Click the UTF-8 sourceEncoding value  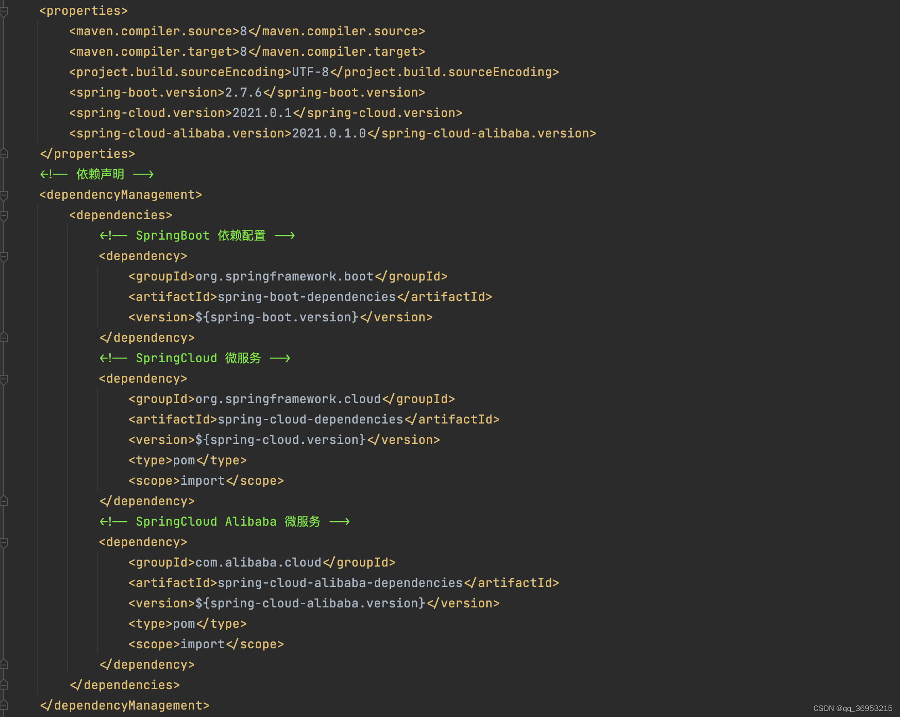click(x=310, y=72)
